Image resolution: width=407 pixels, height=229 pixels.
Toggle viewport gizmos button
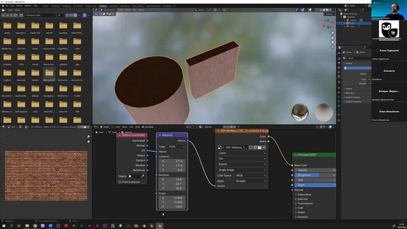[303, 10]
